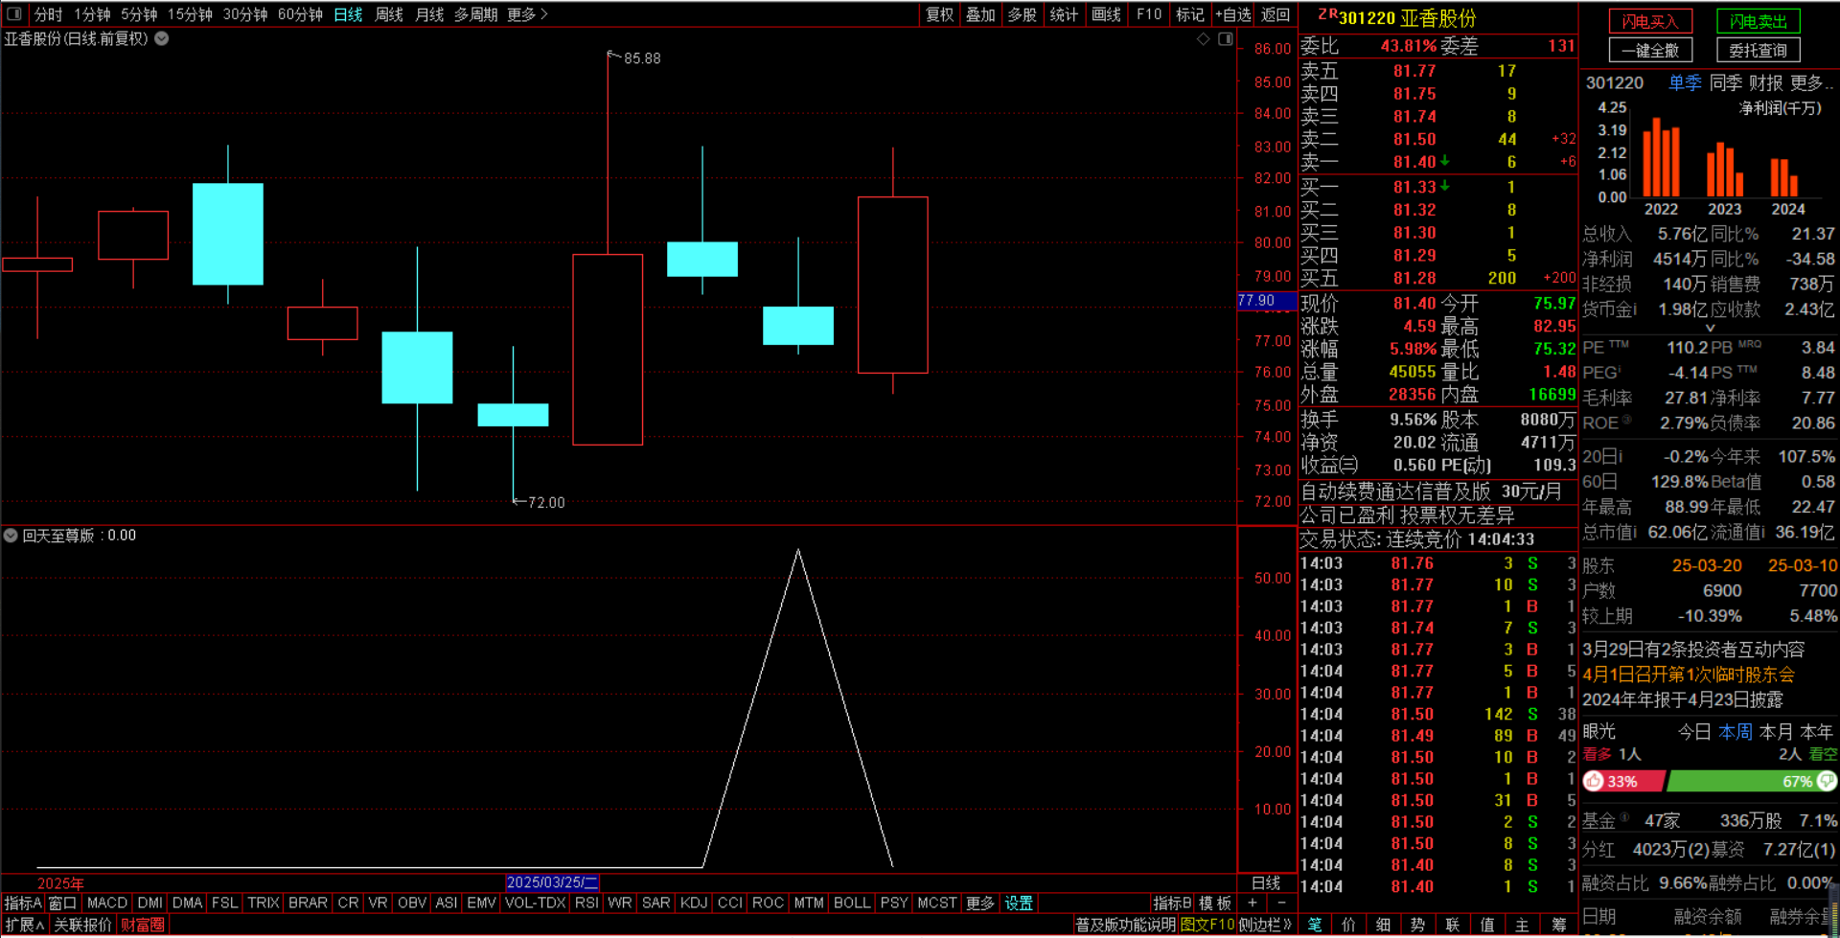Screen dimensions: 1840x938
Task: Select the 2025/03/25 date marker
Action: click(x=552, y=882)
